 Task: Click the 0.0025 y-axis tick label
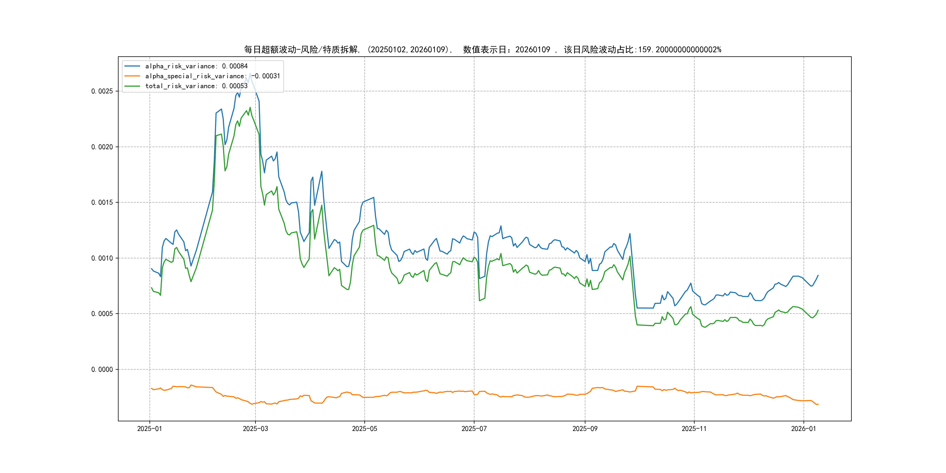(102, 91)
